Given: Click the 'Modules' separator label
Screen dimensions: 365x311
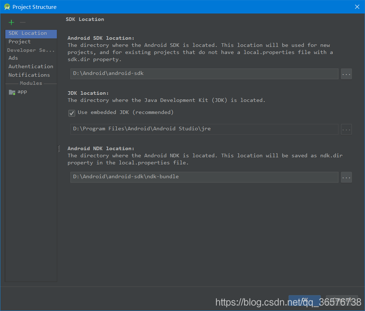Looking at the screenshot, I should pos(31,83).
